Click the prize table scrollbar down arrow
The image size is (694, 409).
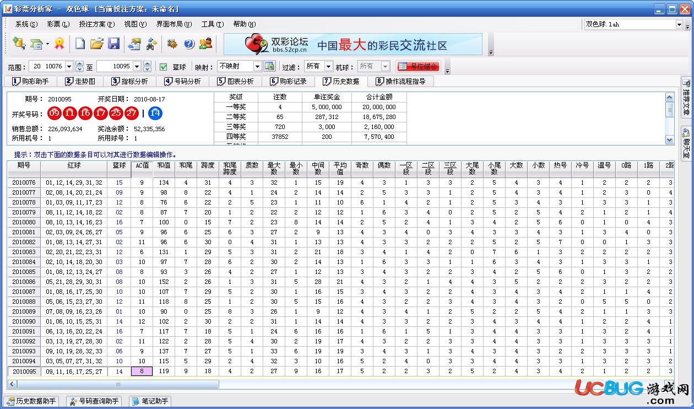point(670,140)
